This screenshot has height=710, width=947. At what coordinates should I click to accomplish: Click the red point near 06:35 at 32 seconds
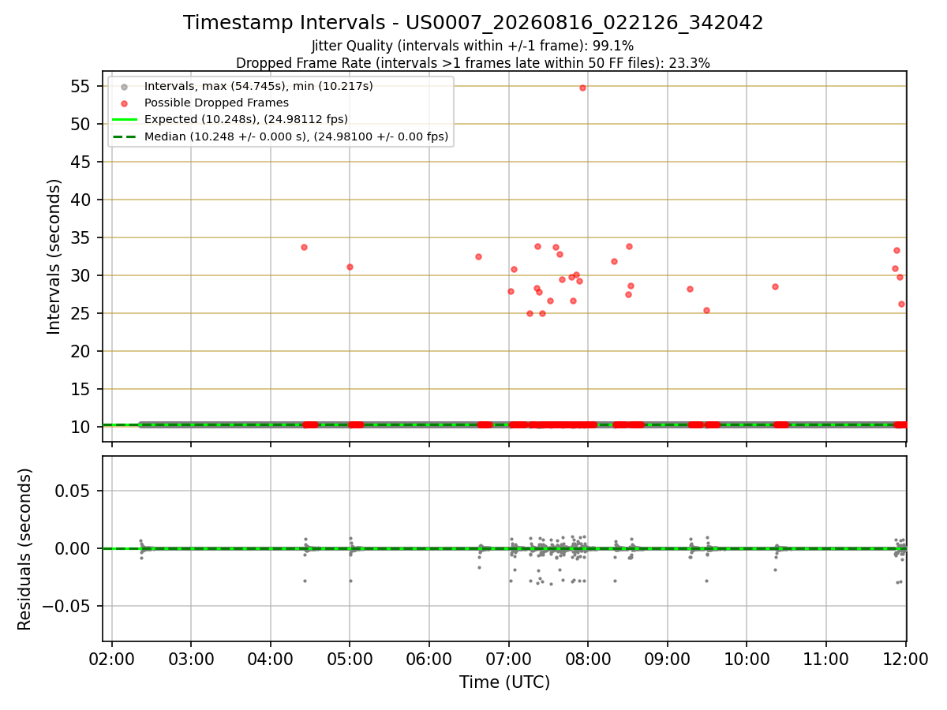478,256
